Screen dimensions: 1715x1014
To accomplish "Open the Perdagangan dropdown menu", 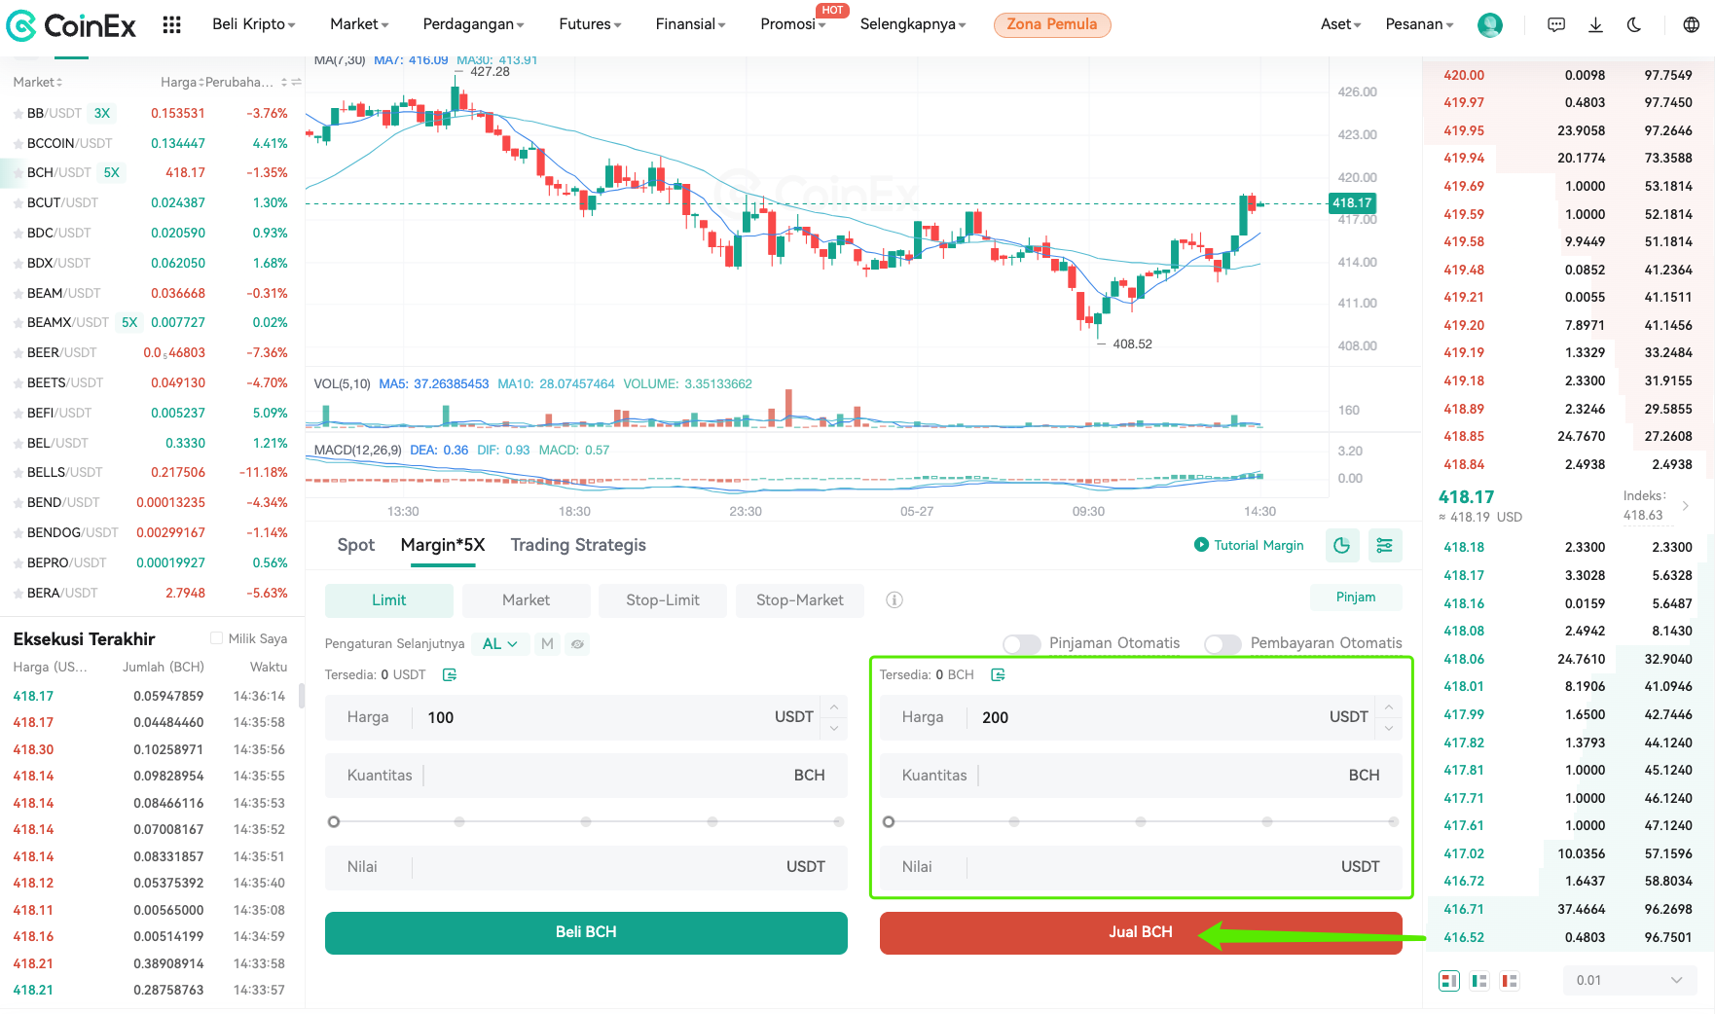I will (x=473, y=24).
